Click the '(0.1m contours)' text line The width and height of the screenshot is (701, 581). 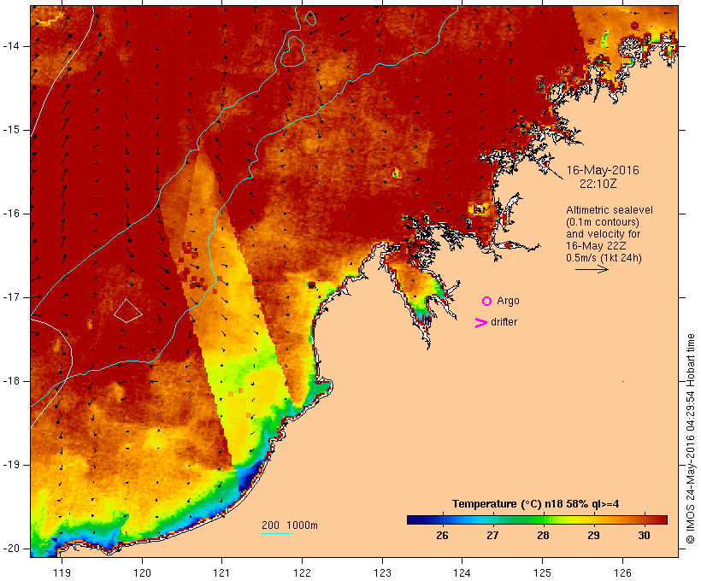(602, 222)
